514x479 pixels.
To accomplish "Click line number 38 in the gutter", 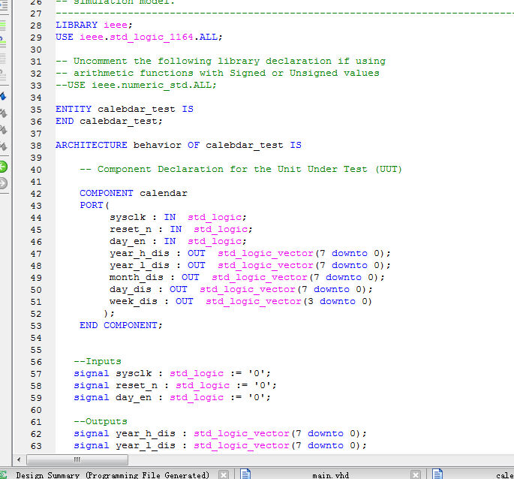I will (36, 145).
